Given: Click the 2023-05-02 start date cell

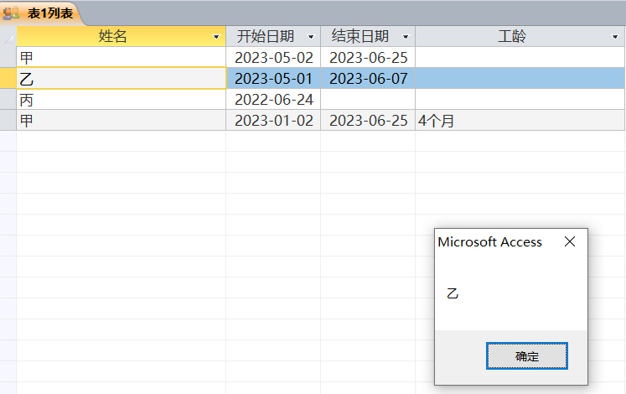Looking at the screenshot, I should pos(273,58).
